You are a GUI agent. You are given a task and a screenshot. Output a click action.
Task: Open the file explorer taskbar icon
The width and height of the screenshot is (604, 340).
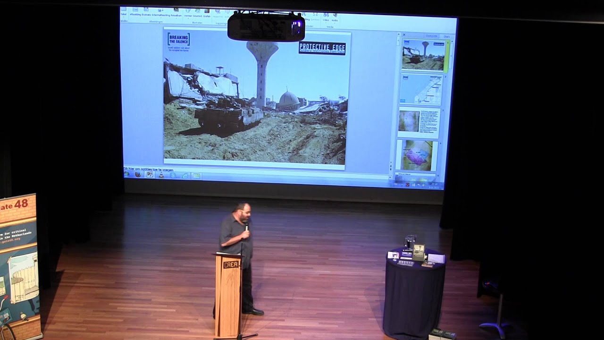196,176
